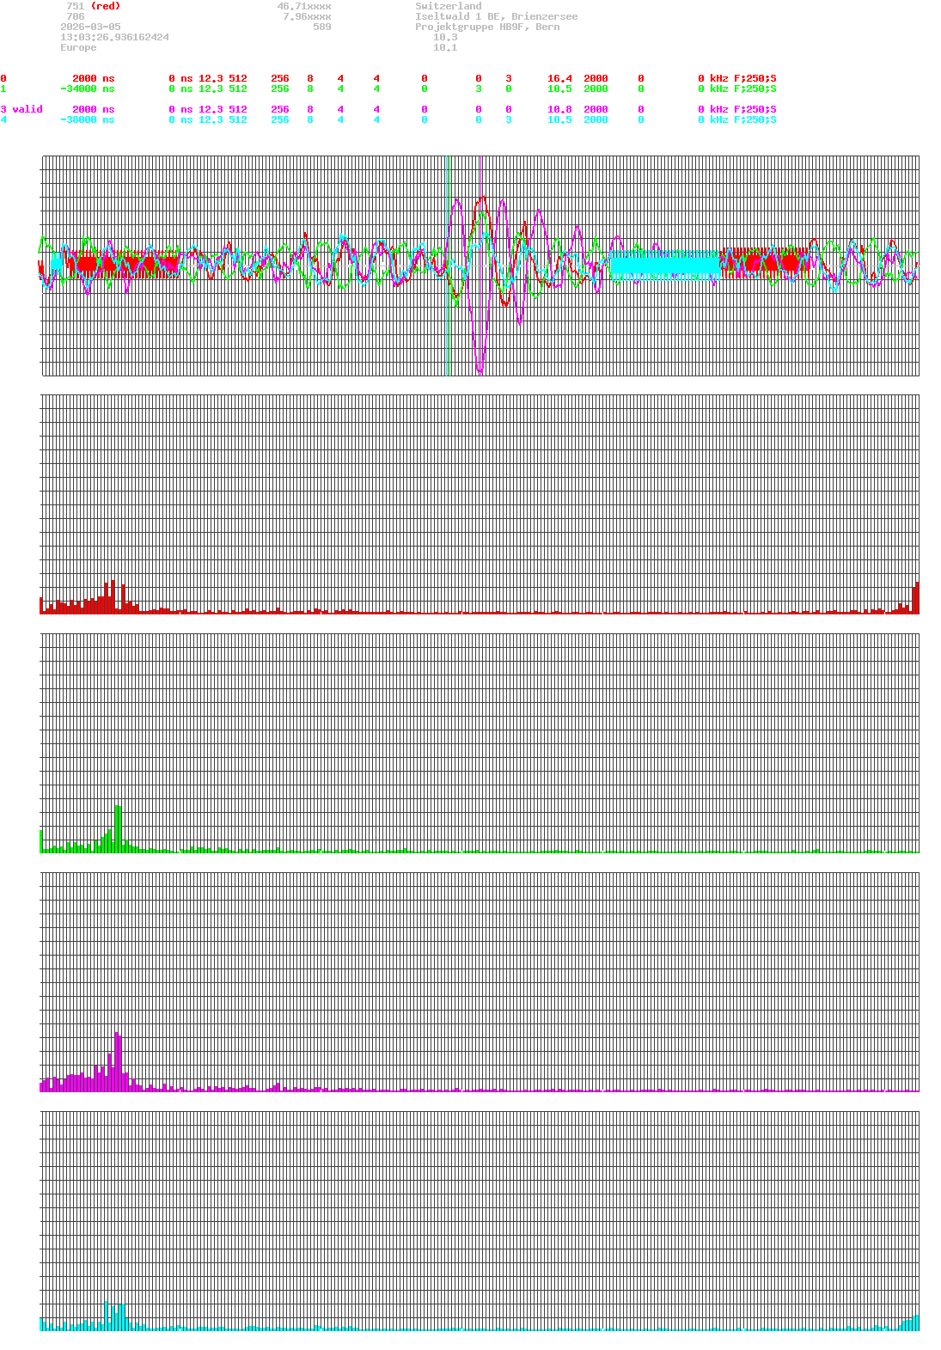Click the magenta spectrum peak bar

(x=118, y=1061)
